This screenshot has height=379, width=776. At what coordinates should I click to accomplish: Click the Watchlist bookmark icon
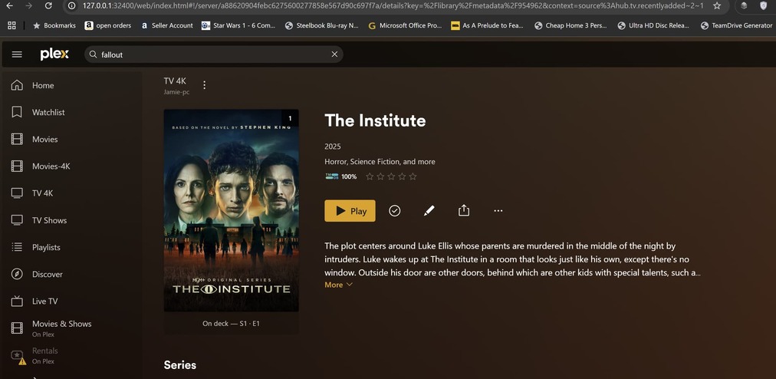[17, 112]
